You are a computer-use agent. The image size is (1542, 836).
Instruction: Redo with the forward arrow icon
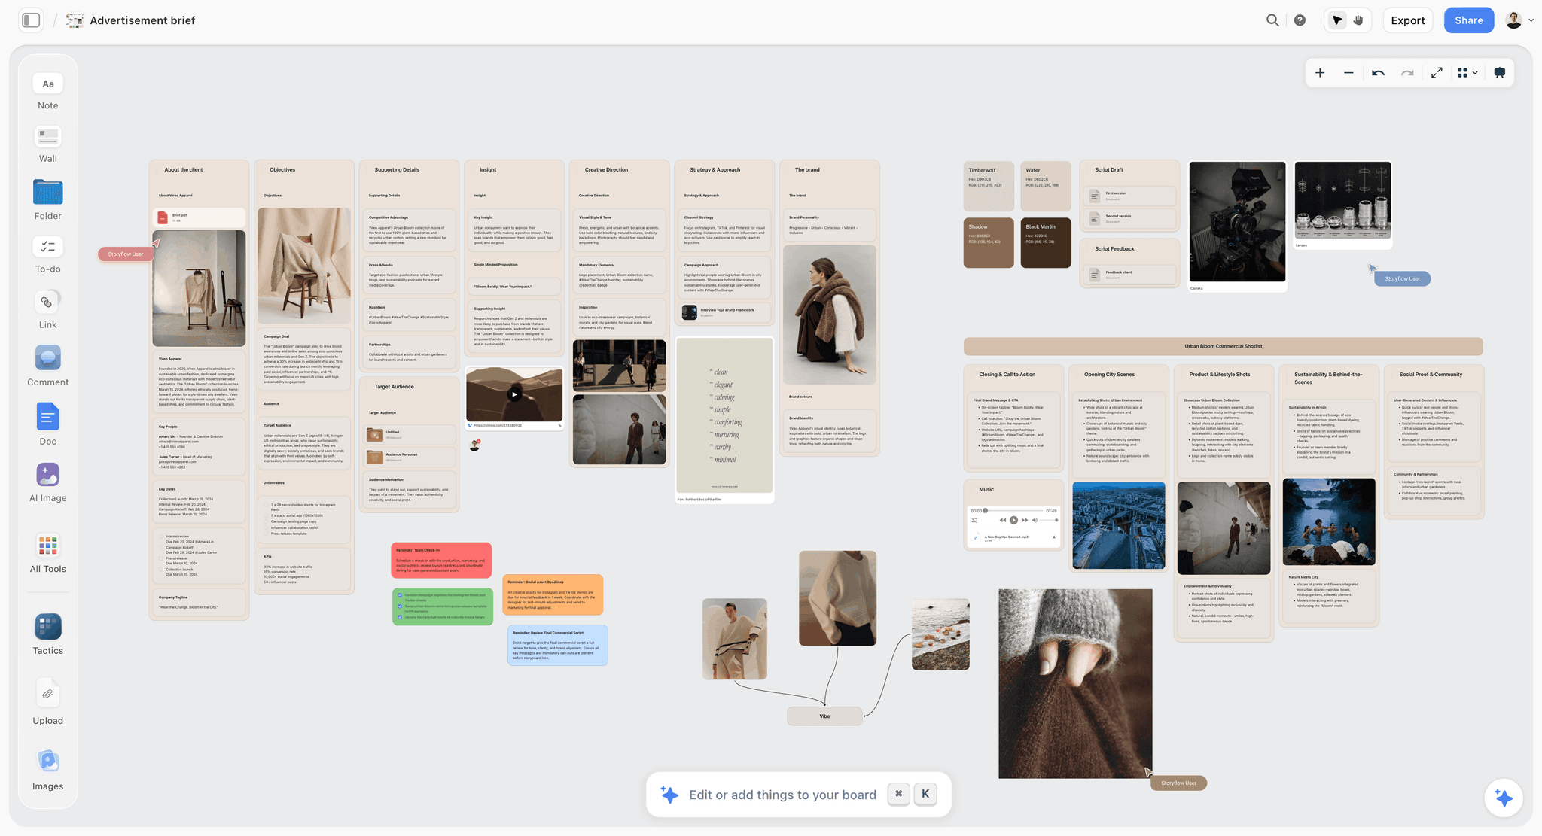click(x=1407, y=73)
